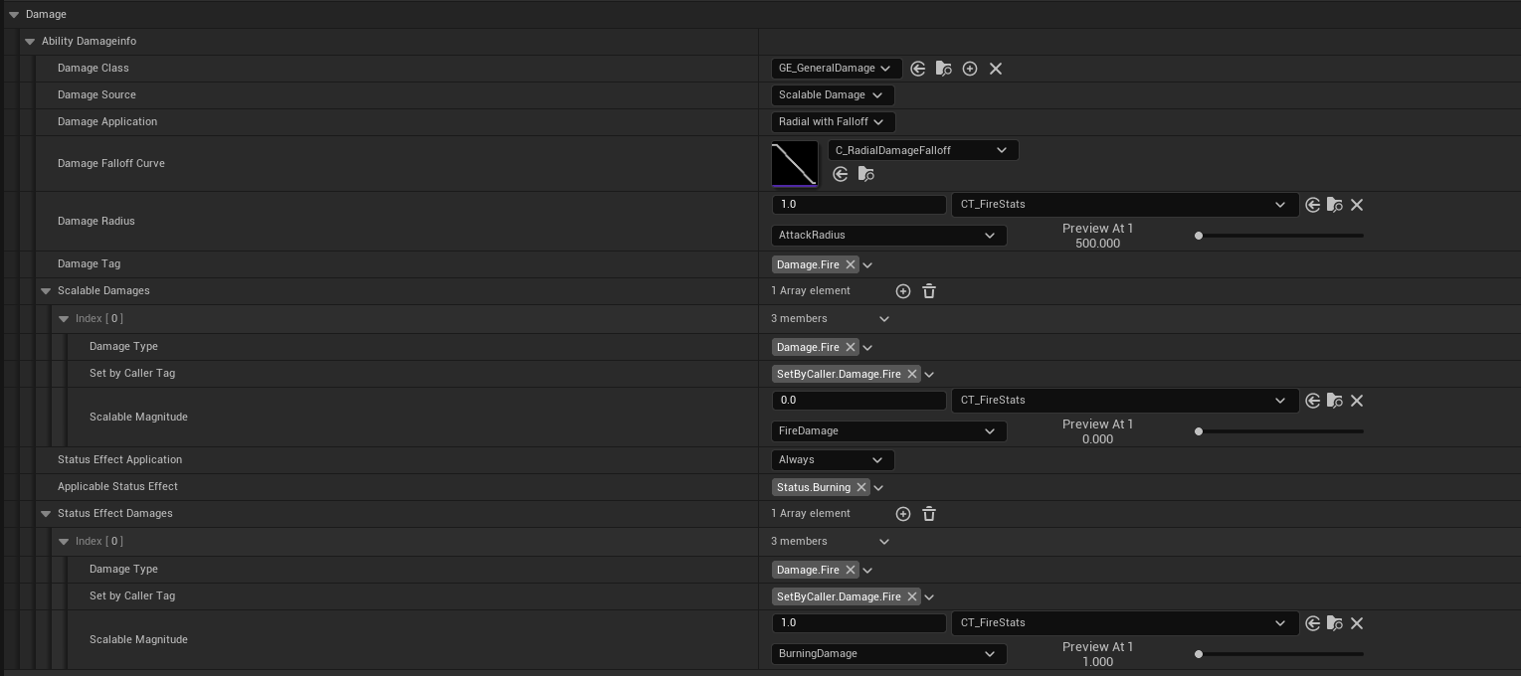
Task: Click the Damage Radius value field 1.0
Action: 858,205
